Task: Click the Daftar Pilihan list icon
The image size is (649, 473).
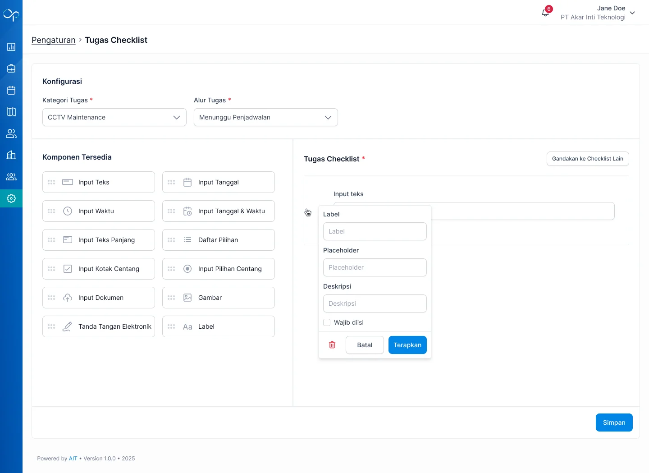Action: coord(187,240)
